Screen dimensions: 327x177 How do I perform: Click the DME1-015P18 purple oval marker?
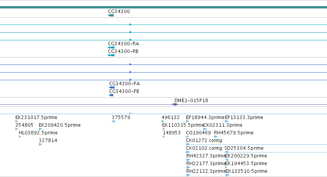(175, 104)
